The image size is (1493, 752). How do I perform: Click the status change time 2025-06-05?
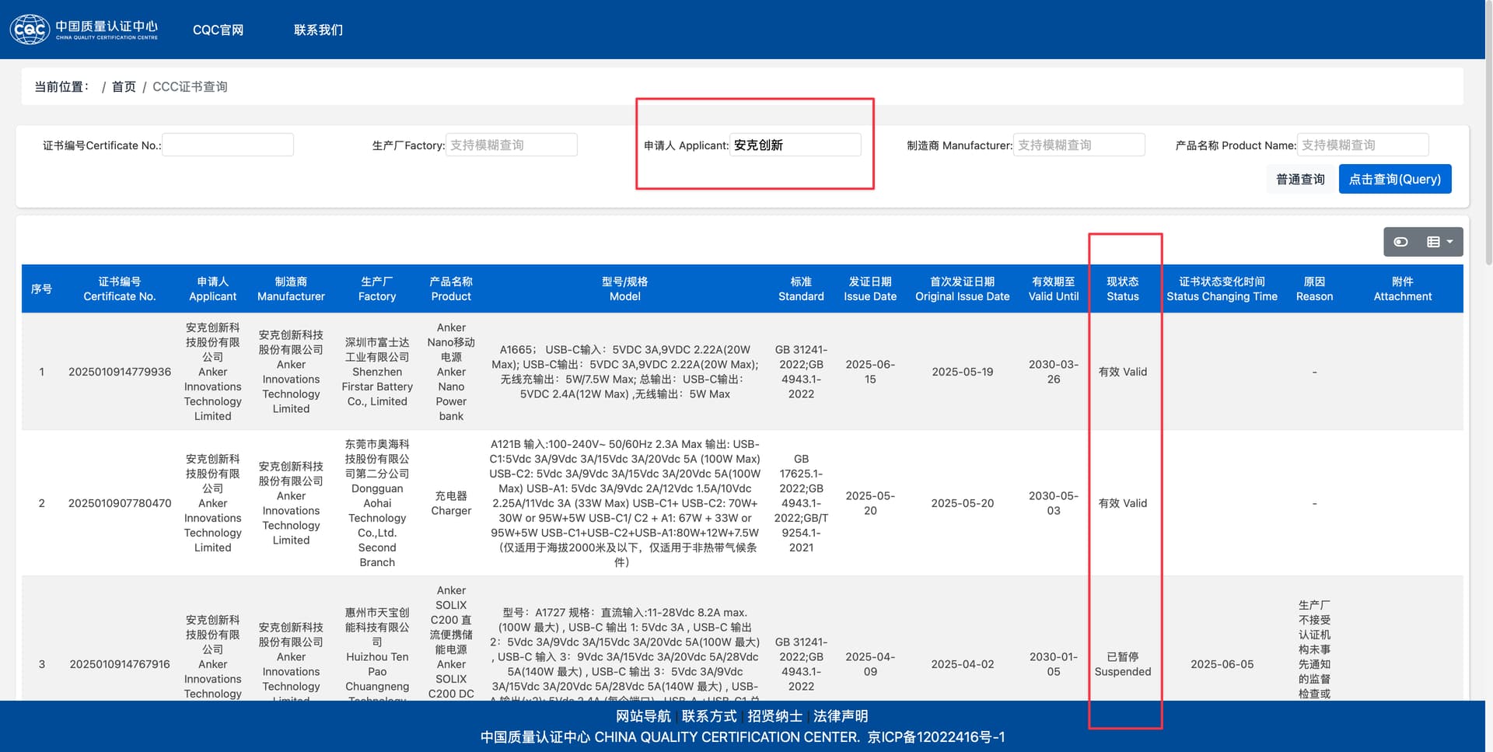pos(1222,664)
